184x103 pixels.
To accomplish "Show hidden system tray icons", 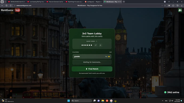I will click(x=162, y=101).
